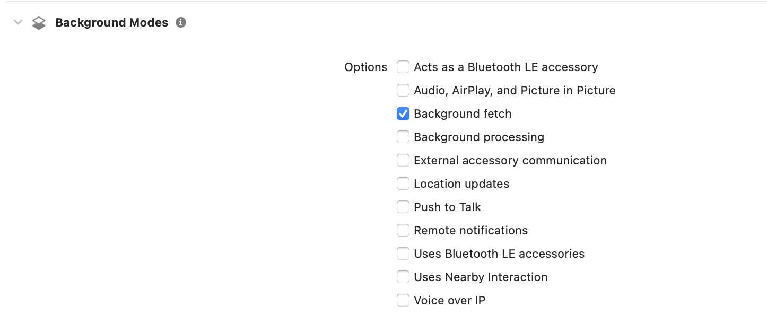Click the Options label
Screen dimensions: 767x332
click(365, 67)
